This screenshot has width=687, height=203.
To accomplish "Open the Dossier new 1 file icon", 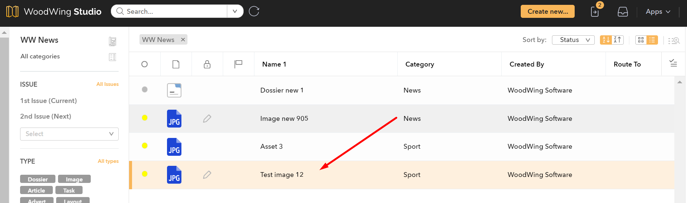I will pyautogui.click(x=174, y=90).
